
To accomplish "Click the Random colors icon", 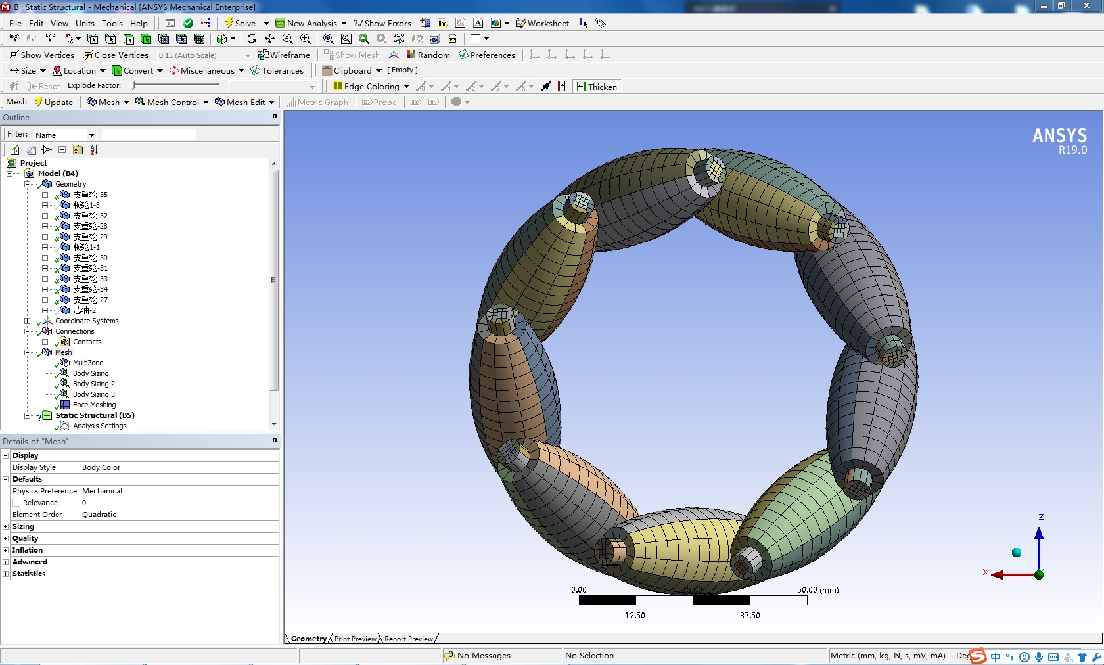I will point(411,55).
